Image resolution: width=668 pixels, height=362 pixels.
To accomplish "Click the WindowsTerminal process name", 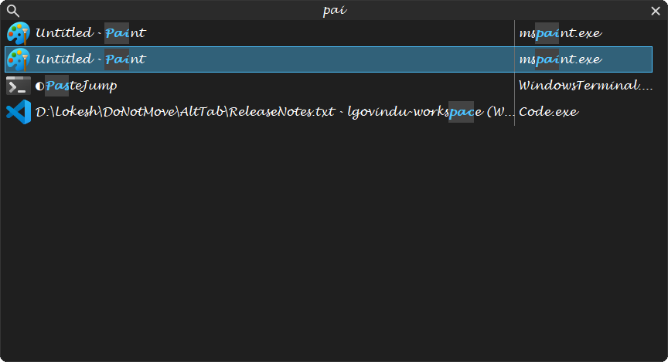I will click(x=585, y=86).
